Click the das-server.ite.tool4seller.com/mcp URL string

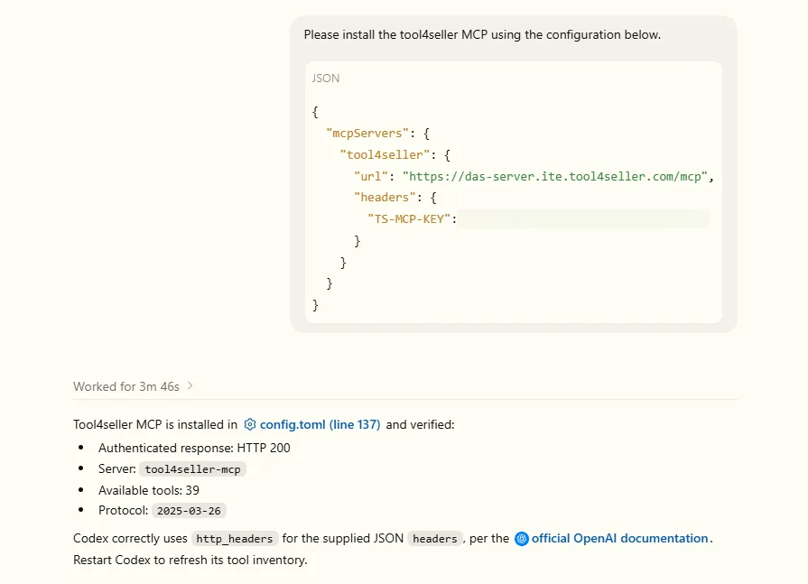click(x=555, y=177)
